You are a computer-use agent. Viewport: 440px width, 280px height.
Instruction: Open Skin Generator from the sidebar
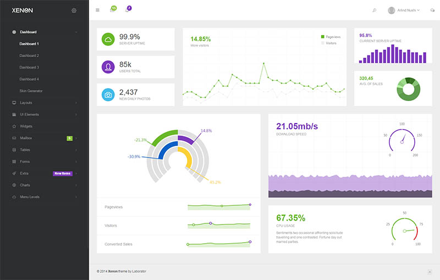point(31,91)
